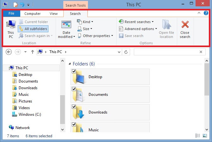Screen dimensions: 212x142
Task: Click the Search Tools contextual tab header
Action: (76, 5)
